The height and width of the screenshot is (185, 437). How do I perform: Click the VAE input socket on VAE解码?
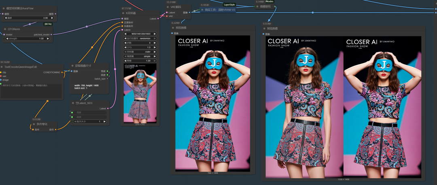click(167, 16)
